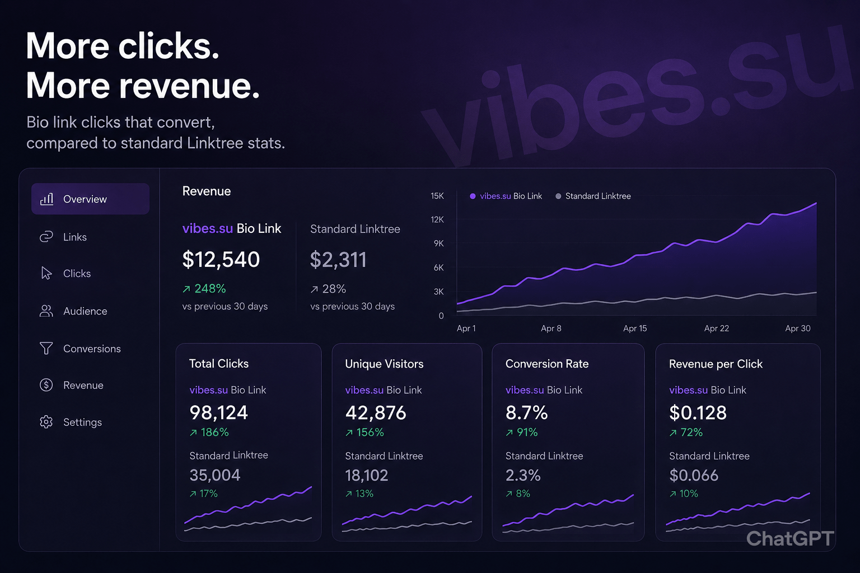Toggle the Standard Linktree legend dot

[x=558, y=196]
